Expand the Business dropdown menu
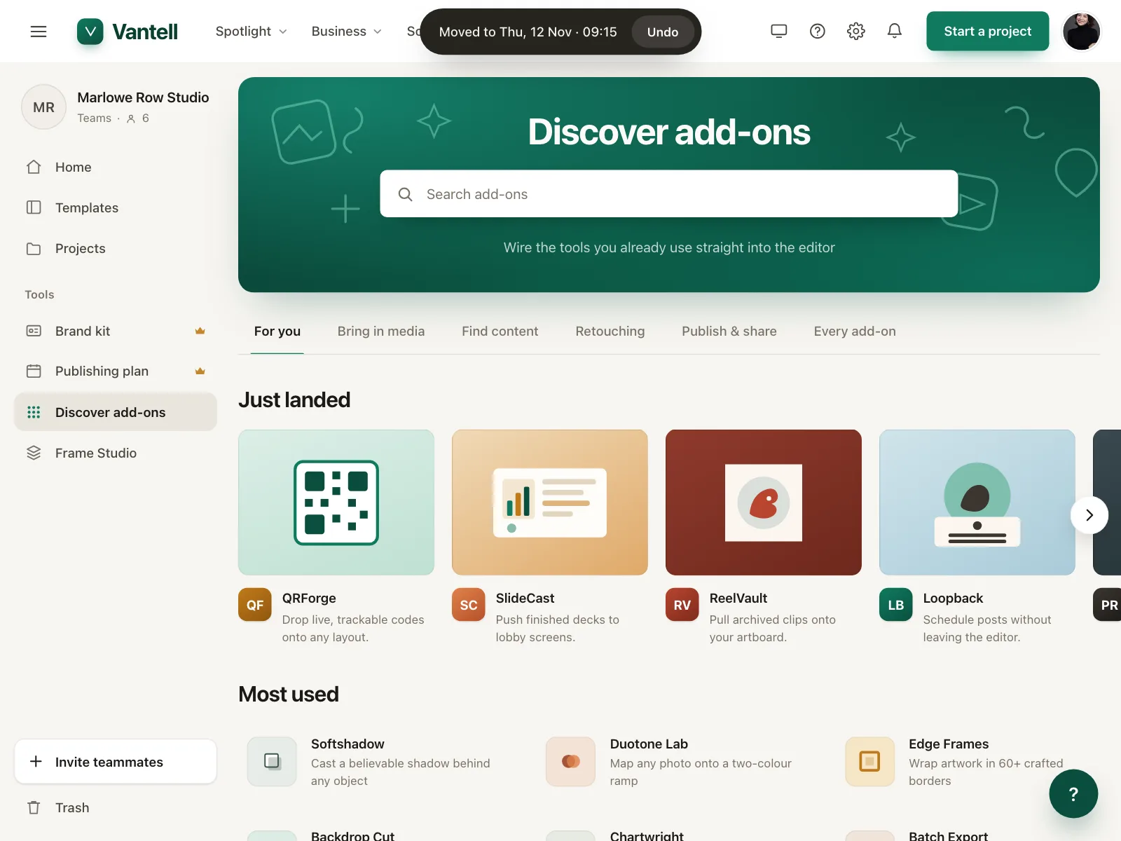The width and height of the screenshot is (1121, 841). (347, 32)
